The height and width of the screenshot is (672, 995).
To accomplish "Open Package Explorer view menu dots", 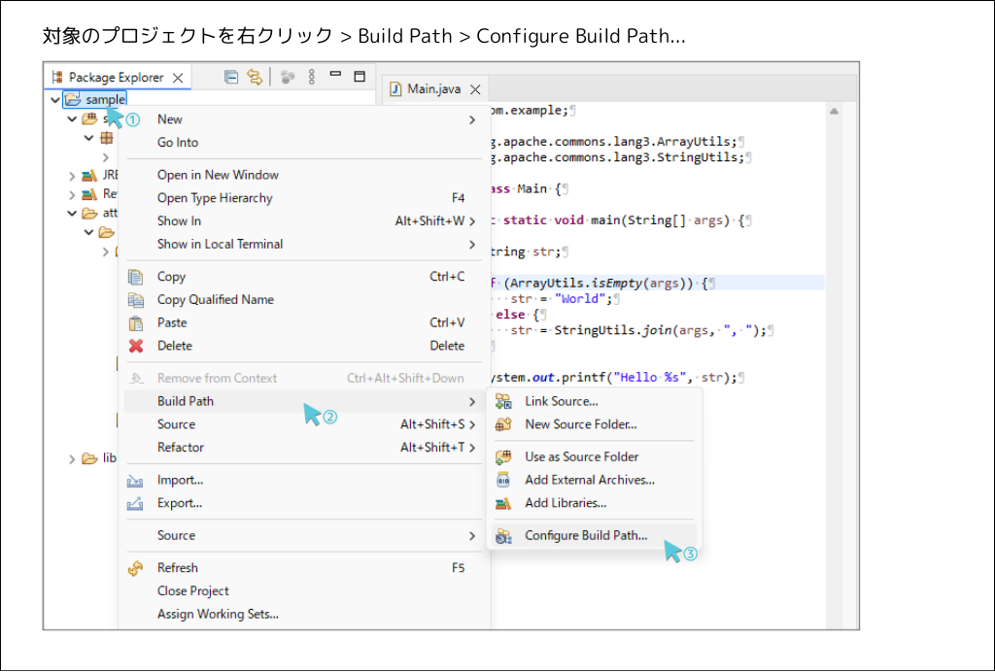I will pyautogui.click(x=312, y=78).
